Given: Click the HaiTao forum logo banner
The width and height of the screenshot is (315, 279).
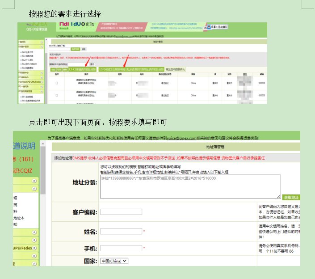Looking at the screenshot, I should (76, 26).
